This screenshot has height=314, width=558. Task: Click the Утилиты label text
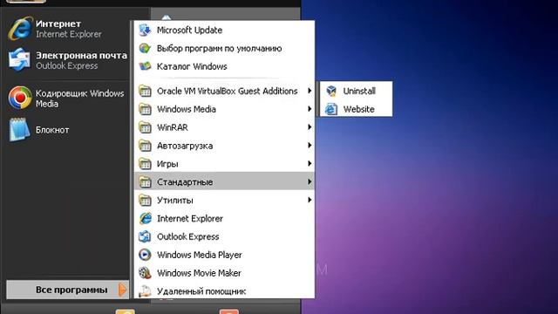pos(175,201)
